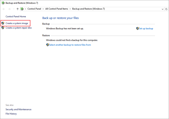Screen dimensions: 169x119
Task: Click shield icon beside system repair disc
Action: (3, 28)
